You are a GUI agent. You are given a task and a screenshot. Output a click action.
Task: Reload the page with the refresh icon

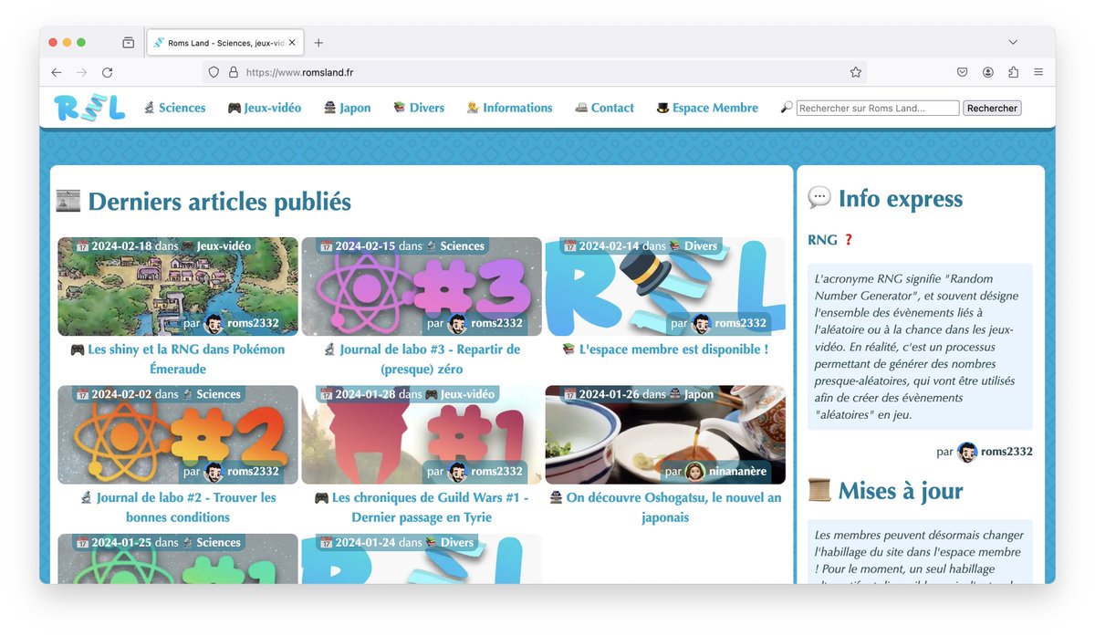(x=108, y=72)
